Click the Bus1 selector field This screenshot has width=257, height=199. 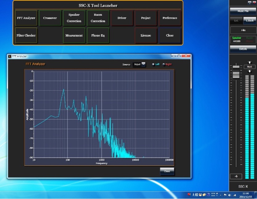click(250, 67)
